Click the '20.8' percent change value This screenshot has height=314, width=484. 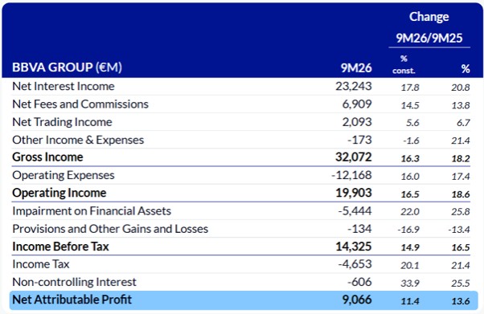461,88
